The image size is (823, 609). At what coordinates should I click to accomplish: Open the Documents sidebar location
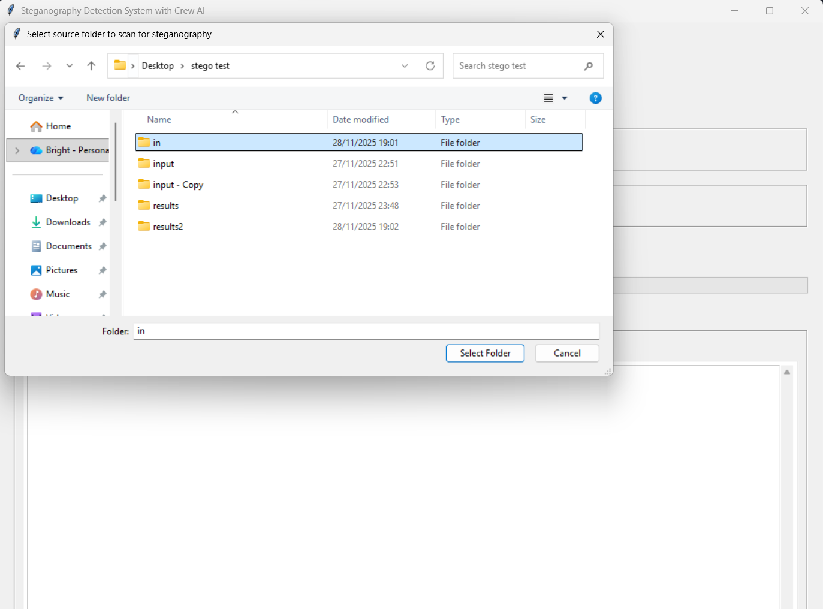point(68,246)
